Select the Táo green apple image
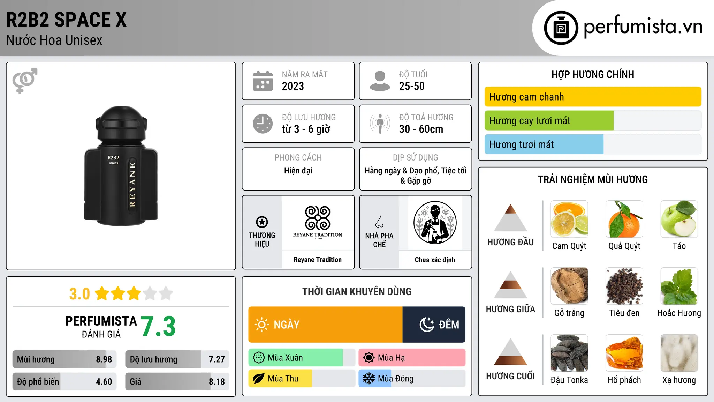Screen dimensions: 714x402 (x=679, y=219)
